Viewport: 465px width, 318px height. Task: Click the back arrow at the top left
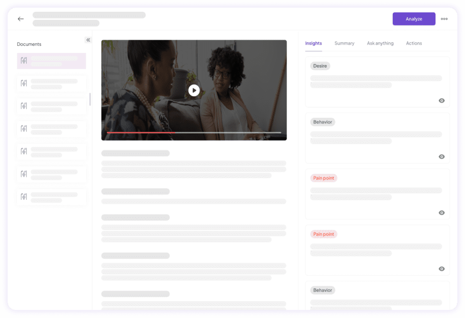pos(20,19)
